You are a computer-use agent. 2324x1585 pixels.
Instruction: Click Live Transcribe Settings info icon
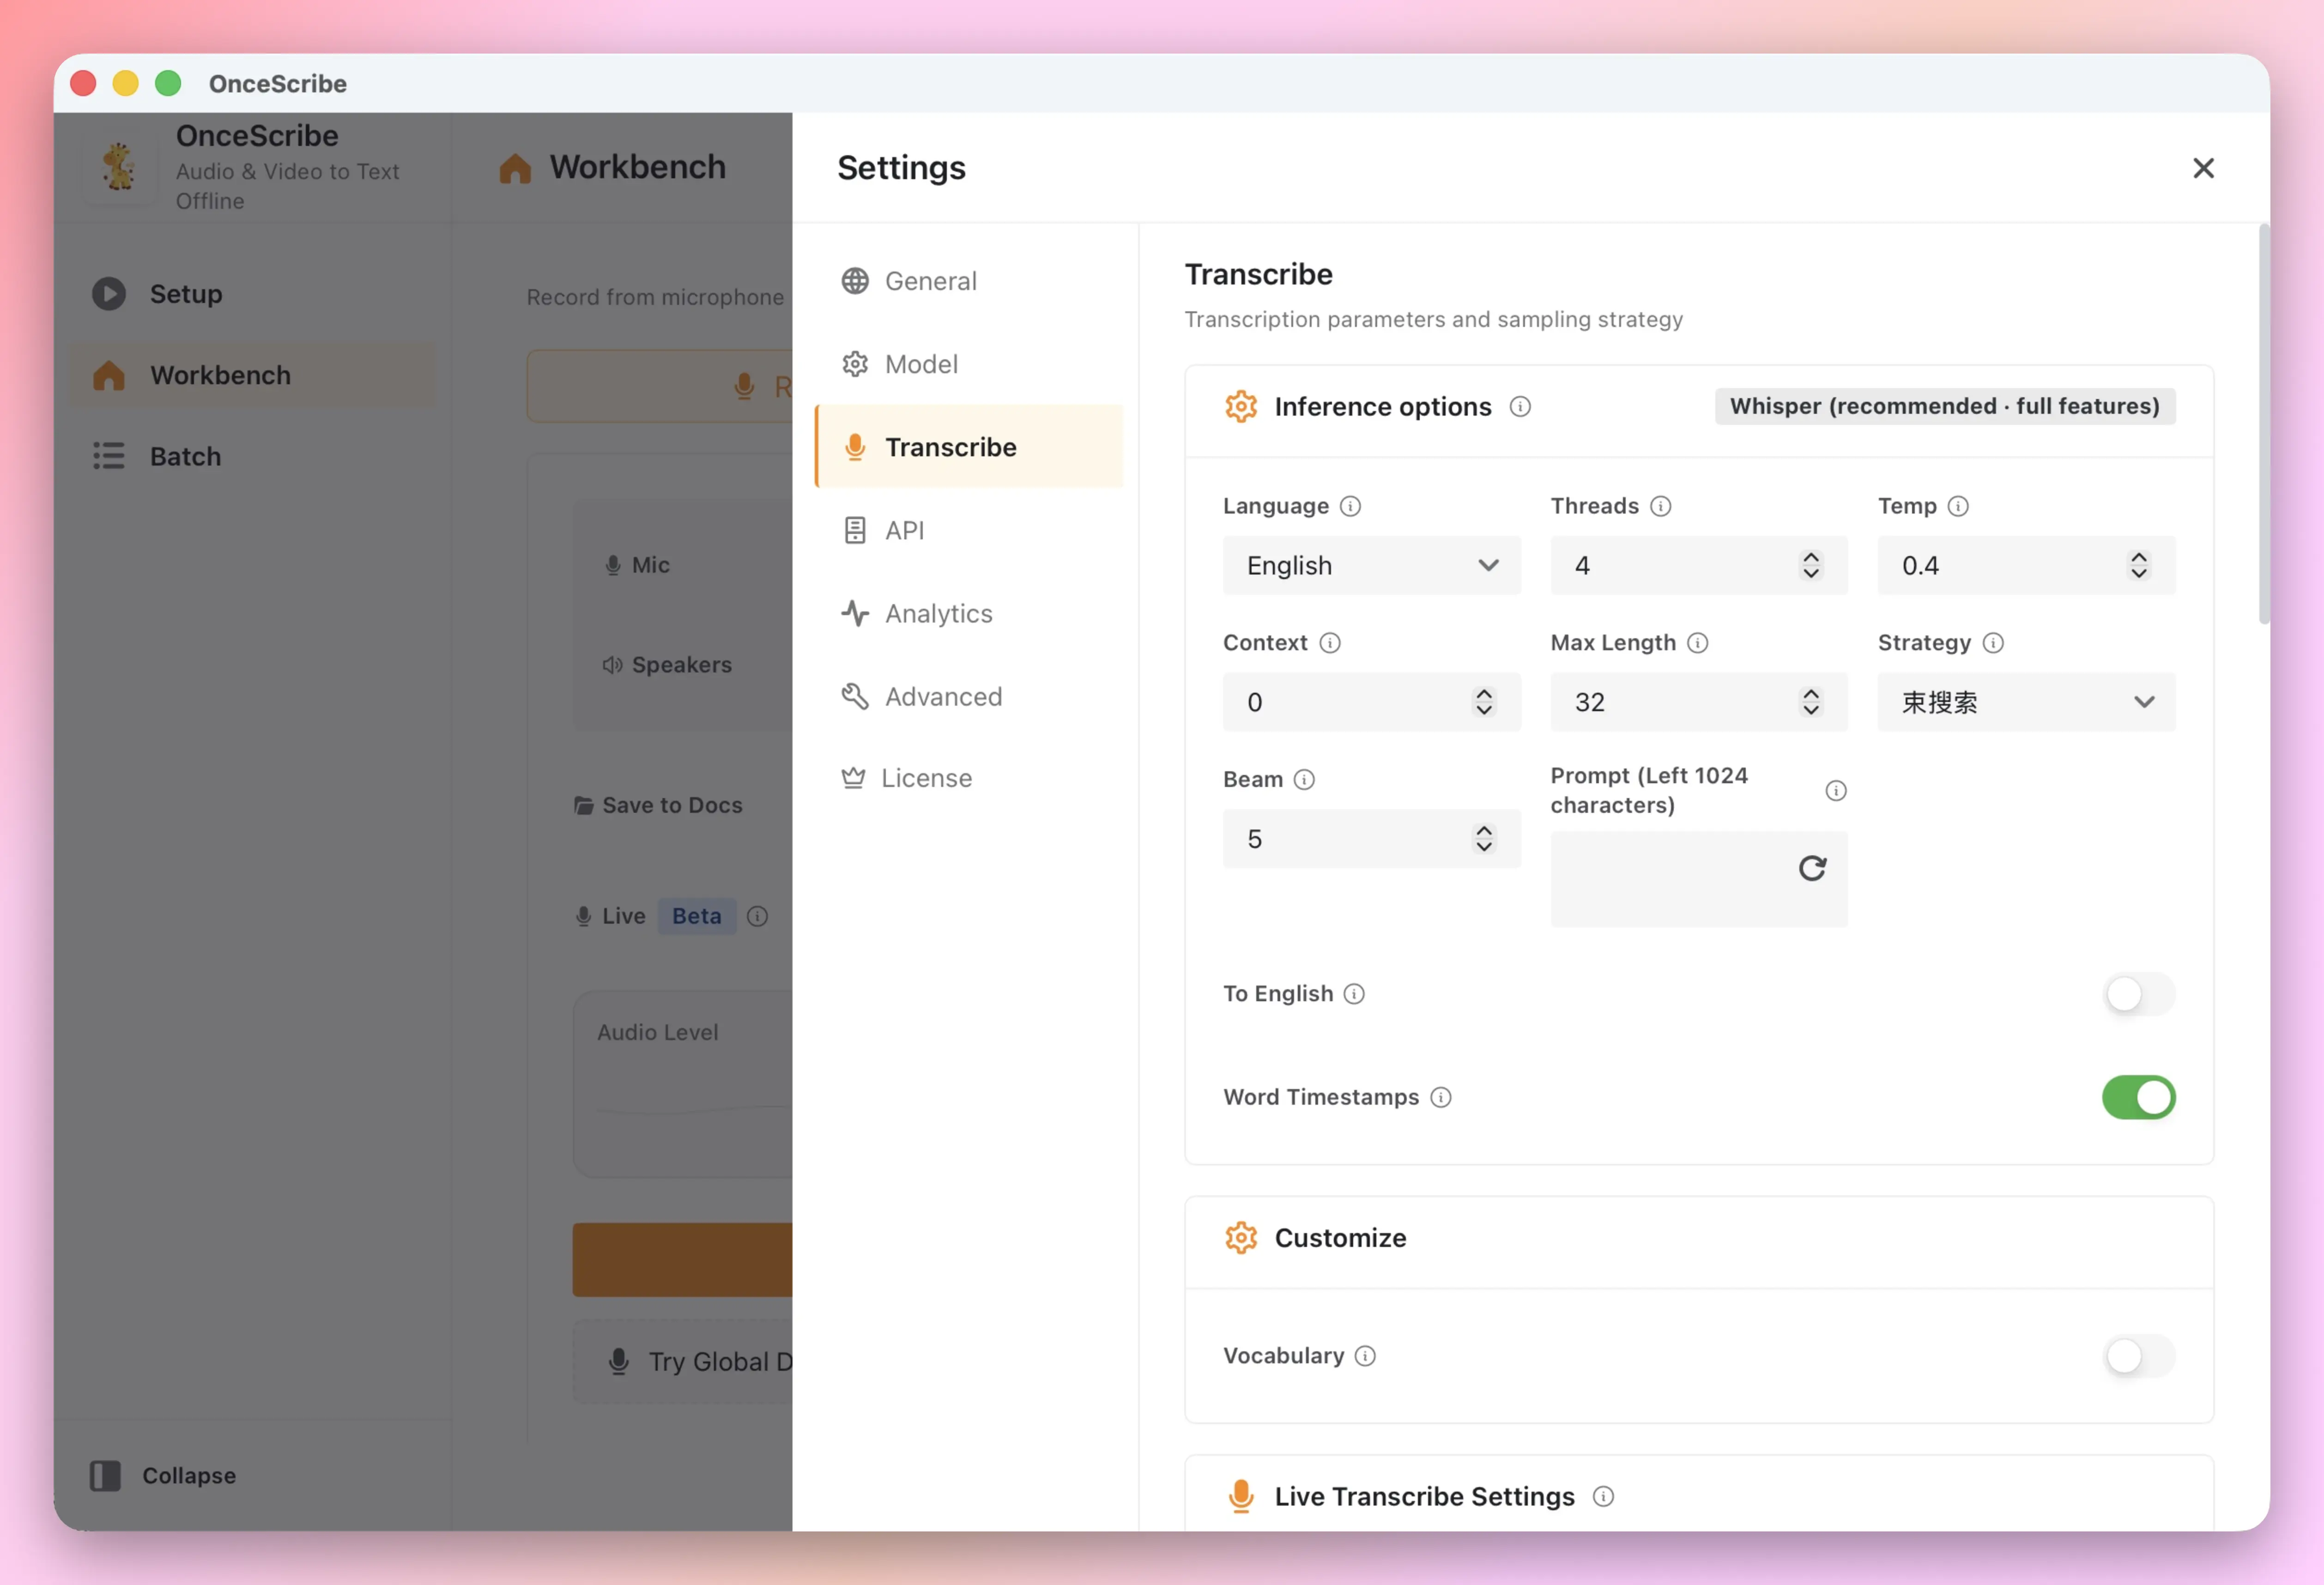click(1602, 1497)
